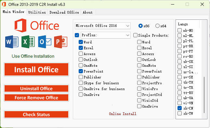Check OneDrive under ProPlus
This screenshot has height=128, width=210.
[81, 95]
